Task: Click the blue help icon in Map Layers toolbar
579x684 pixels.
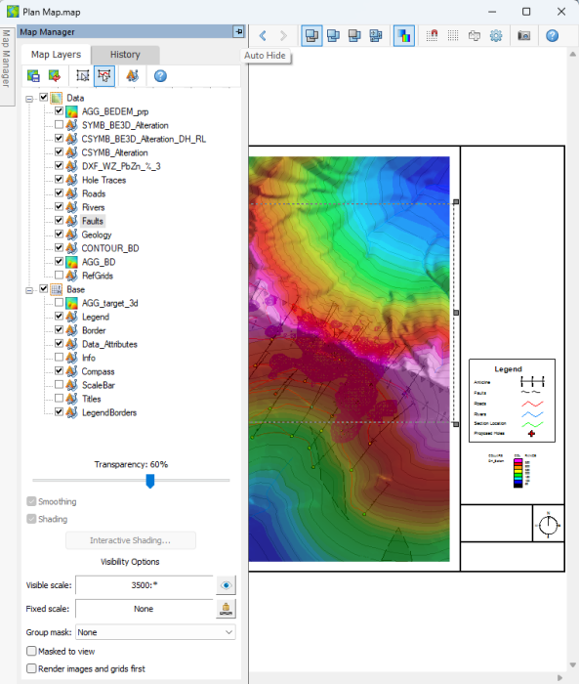Action: click(160, 76)
